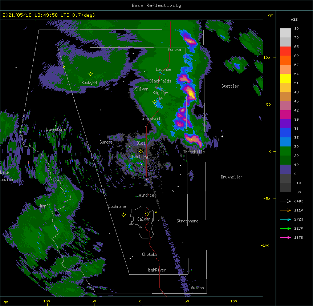Click the -50 km mark on bottom axis
The width and height of the screenshot is (313, 306).
[x=93, y=301]
